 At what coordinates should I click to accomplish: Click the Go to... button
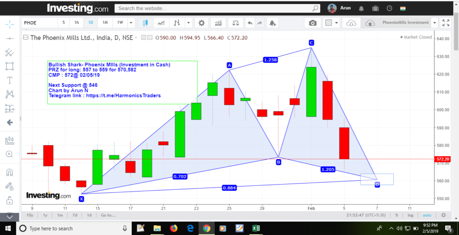click(108, 215)
